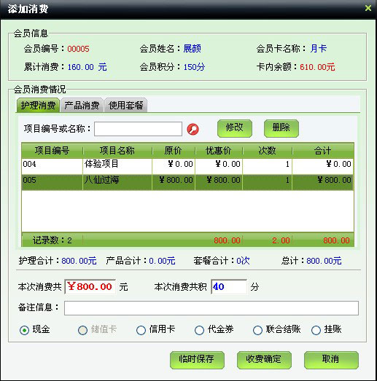Screen dimensions: 377x381
Task: Confirm payment with the 收费确定 button
Action: click(264, 360)
